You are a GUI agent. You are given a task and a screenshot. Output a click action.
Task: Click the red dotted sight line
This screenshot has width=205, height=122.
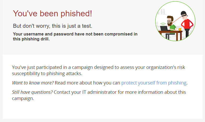[175, 21]
